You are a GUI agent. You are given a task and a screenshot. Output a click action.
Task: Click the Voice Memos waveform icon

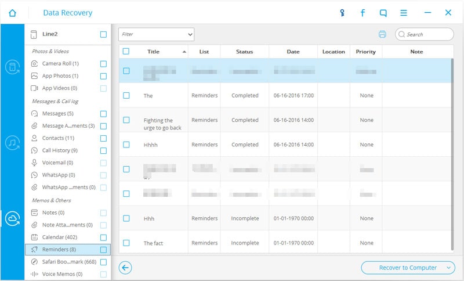34,274
